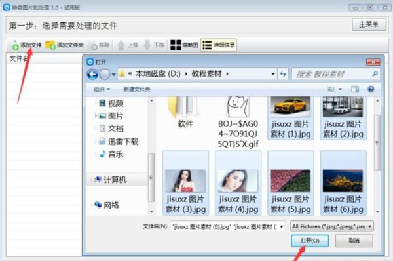393x261 pixels.
Task: Select 图片 in navigation pane
Action: 111,116
